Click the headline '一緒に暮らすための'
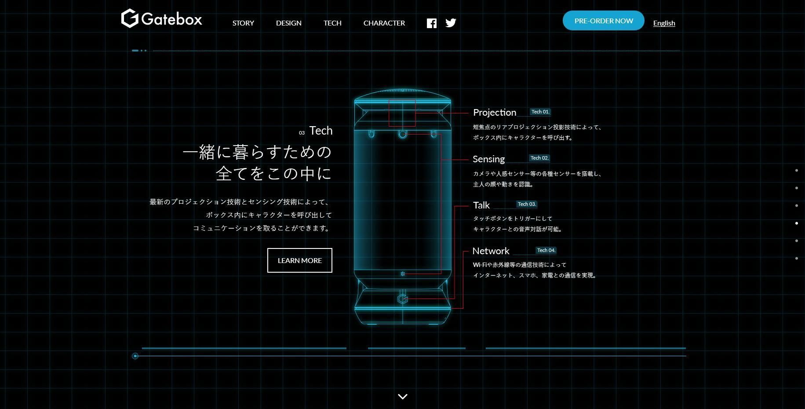 [x=257, y=152]
